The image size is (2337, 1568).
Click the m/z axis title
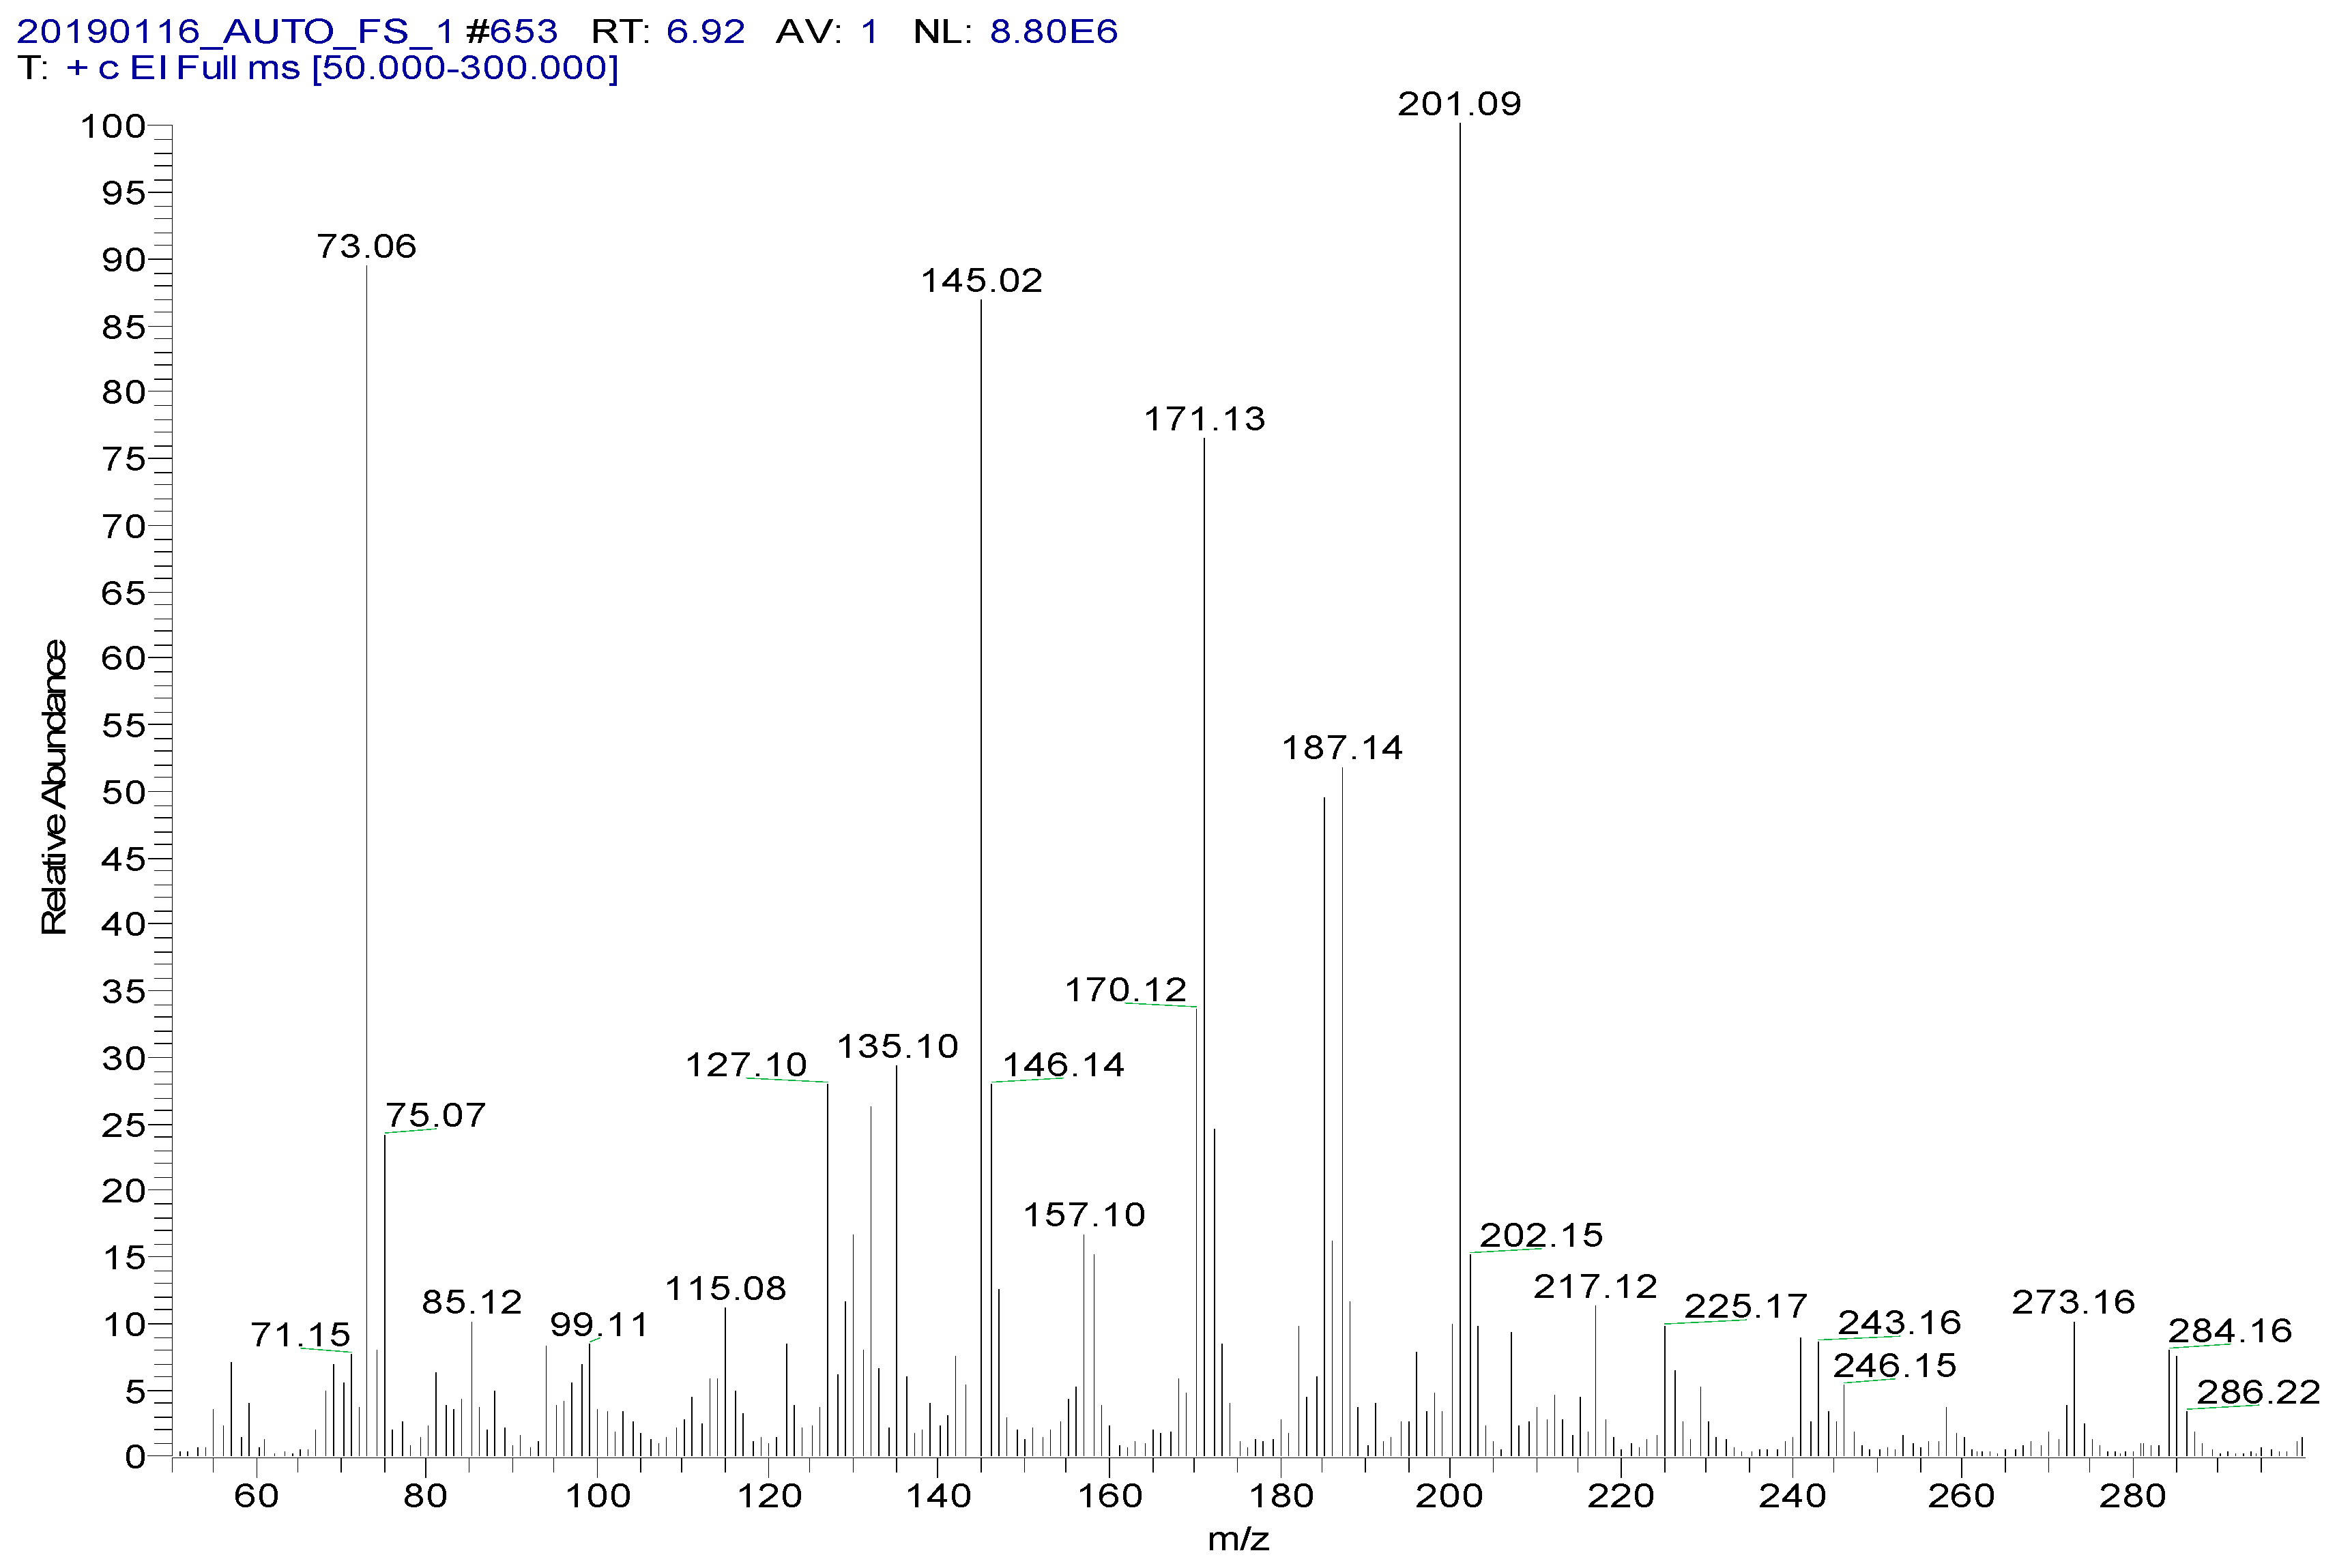click(x=1238, y=1539)
